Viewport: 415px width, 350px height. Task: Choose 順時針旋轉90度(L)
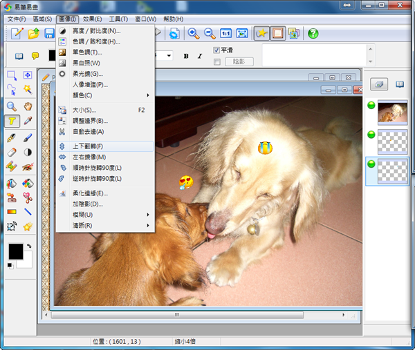pos(105,168)
